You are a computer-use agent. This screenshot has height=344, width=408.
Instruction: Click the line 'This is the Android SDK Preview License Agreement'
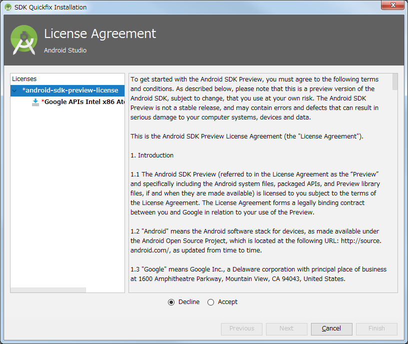tap(247, 136)
